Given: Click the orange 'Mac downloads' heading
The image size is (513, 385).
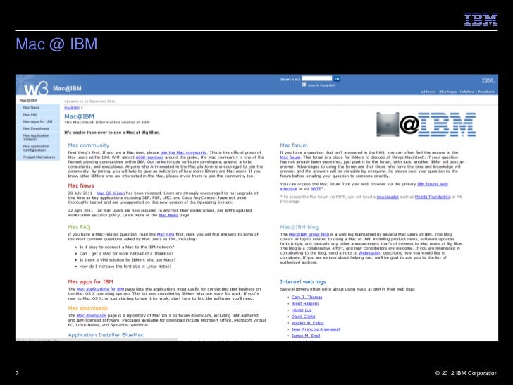Looking at the screenshot, I should [x=87, y=308].
